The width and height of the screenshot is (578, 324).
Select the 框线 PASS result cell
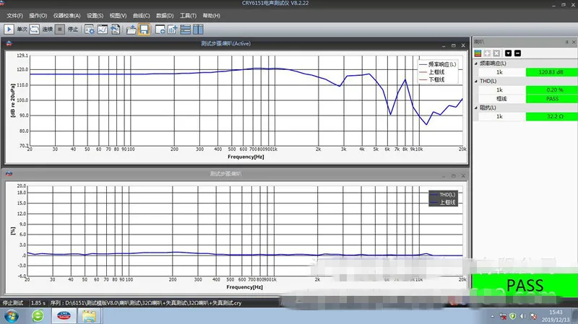(x=551, y=99)
